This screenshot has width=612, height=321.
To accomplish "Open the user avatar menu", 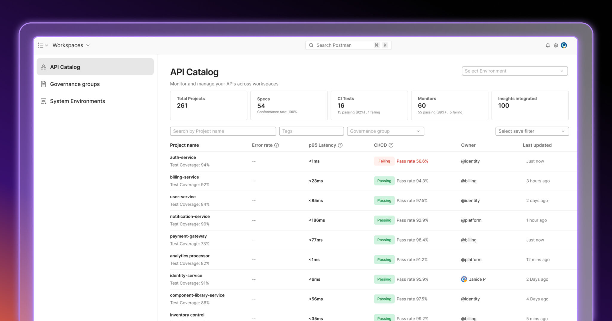I will pyautogui.click(x=564, y=45).
